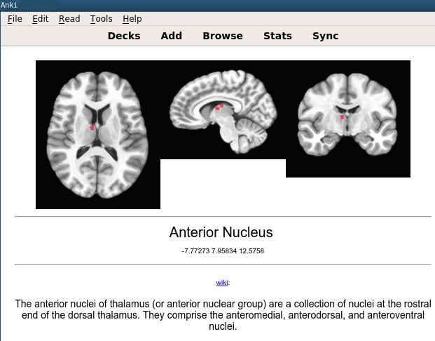Click the red marker on coronal slice

tap(342, 117)
